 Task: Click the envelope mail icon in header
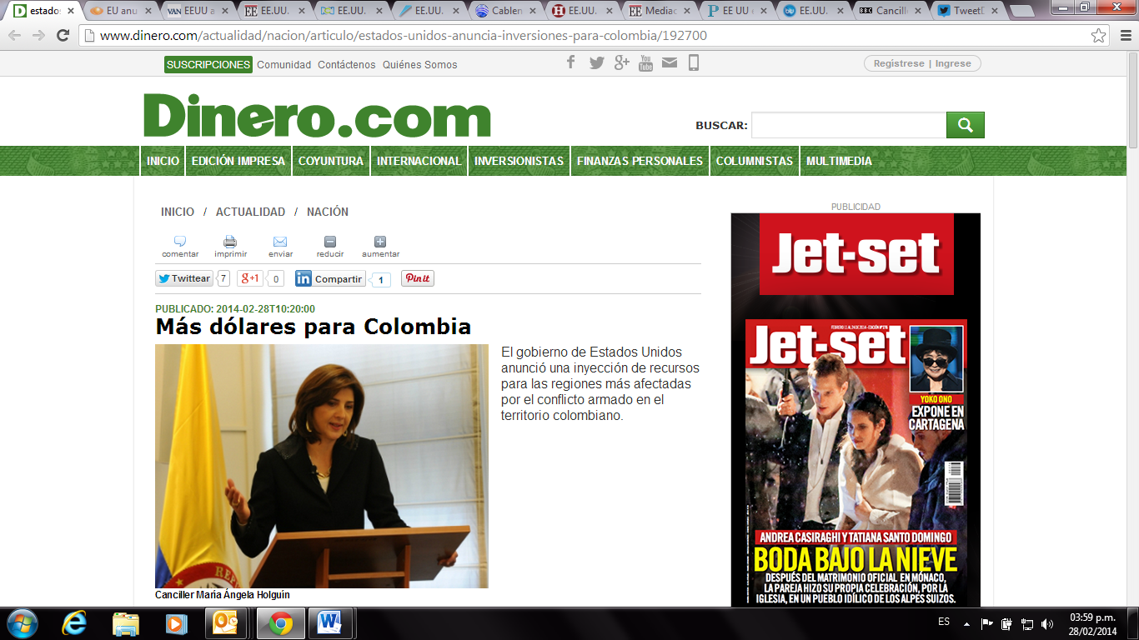coord(670,62)
